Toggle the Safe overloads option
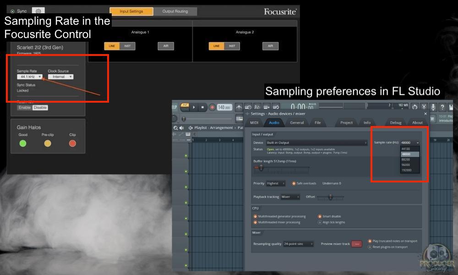Viewport: 458px width, 275px height. tap(294, 183)
